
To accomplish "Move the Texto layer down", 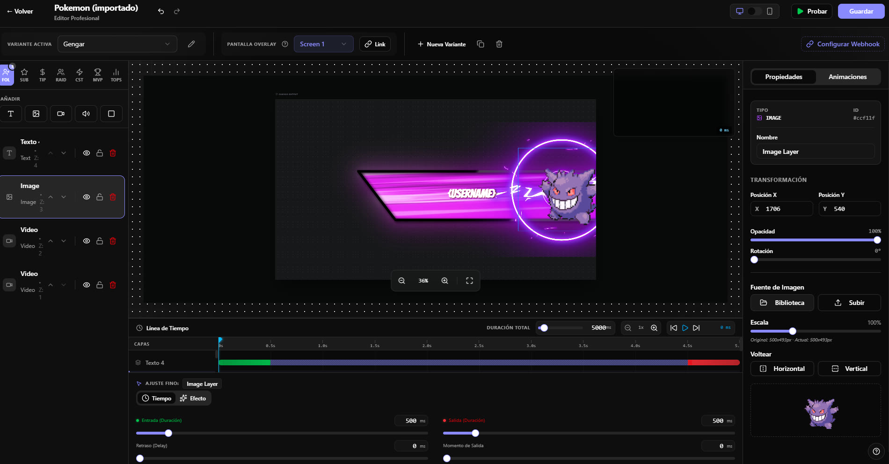I will pyautogui.click(x=64, y=153).
